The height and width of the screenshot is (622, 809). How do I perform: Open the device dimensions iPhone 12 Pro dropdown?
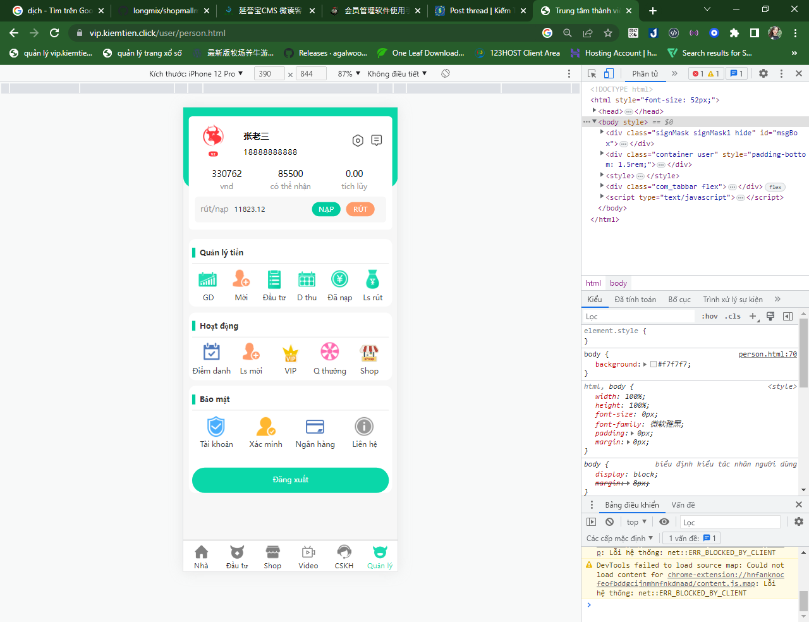coord(196,73)
